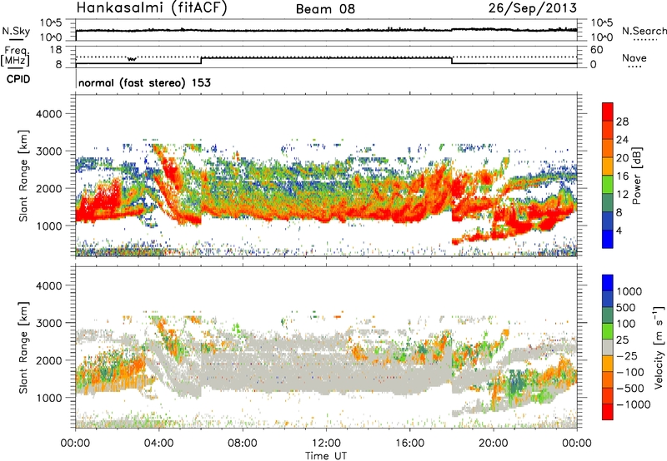Pick the gray velocity colorbar segment
The image size is (667, 461).
(608, 348)
